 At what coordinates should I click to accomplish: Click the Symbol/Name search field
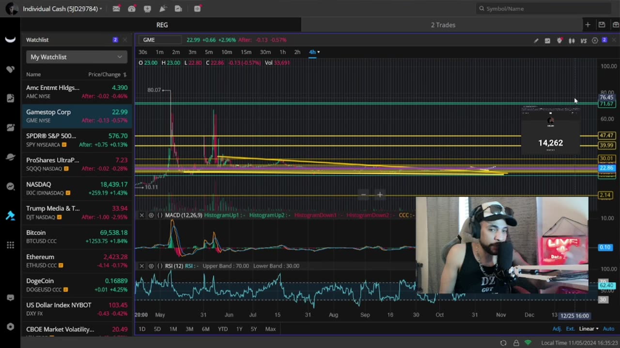point(544,9)
